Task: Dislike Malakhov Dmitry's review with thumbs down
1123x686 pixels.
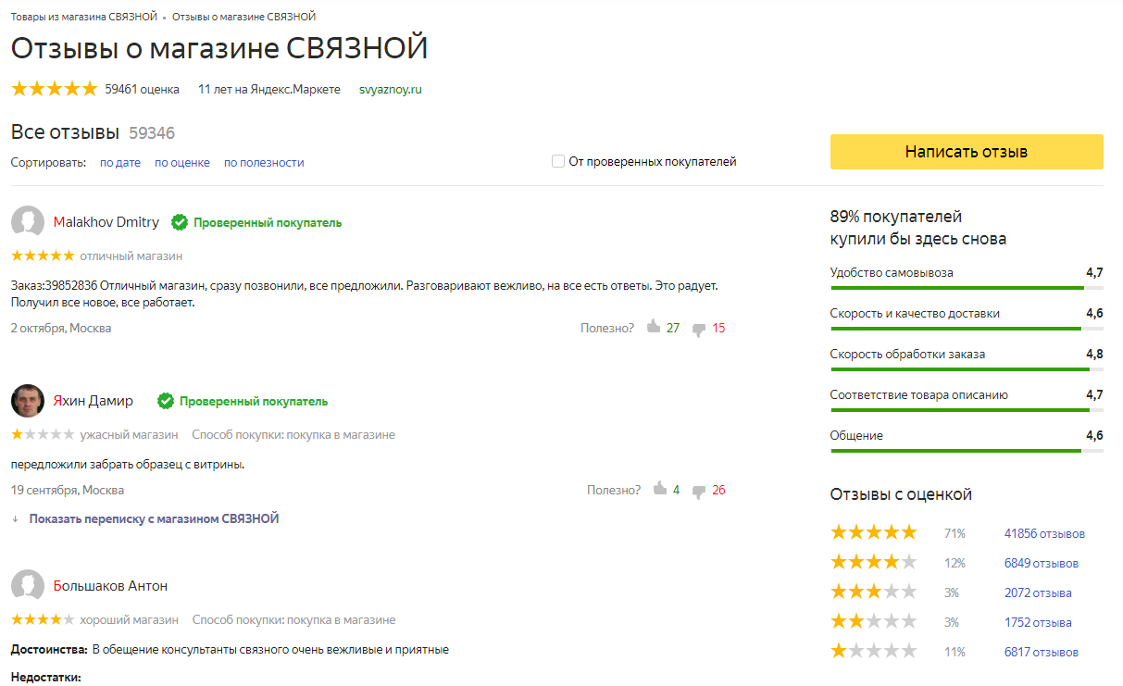Action: coord(699,329)
